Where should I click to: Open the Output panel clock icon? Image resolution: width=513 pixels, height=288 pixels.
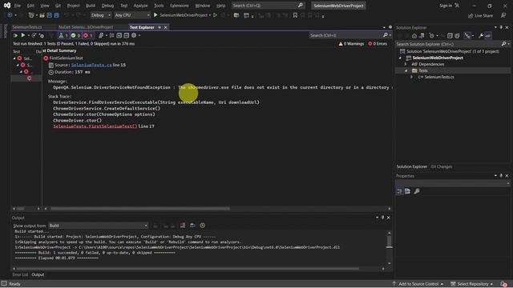tap(203, 226)
